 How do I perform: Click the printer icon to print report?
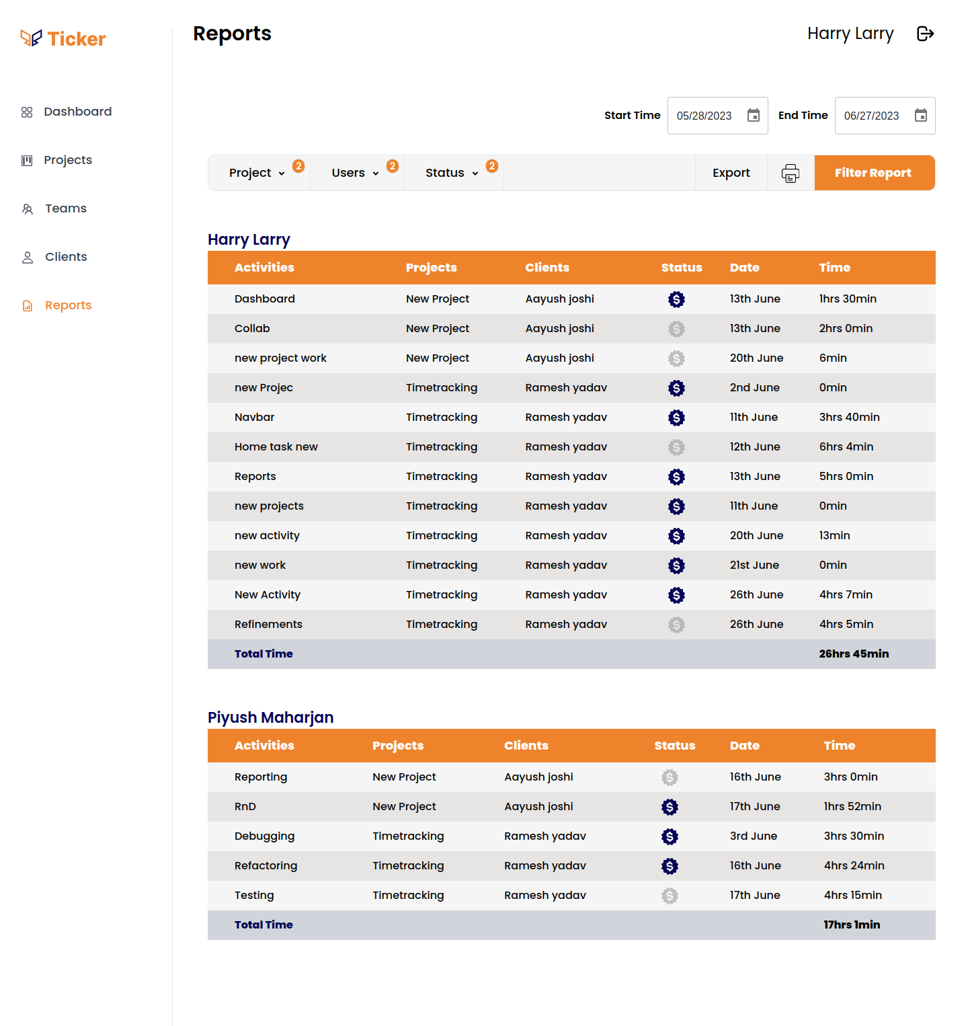pos(791,173)
